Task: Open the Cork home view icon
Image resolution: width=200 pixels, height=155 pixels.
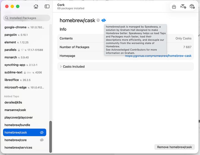Action: 36,6
